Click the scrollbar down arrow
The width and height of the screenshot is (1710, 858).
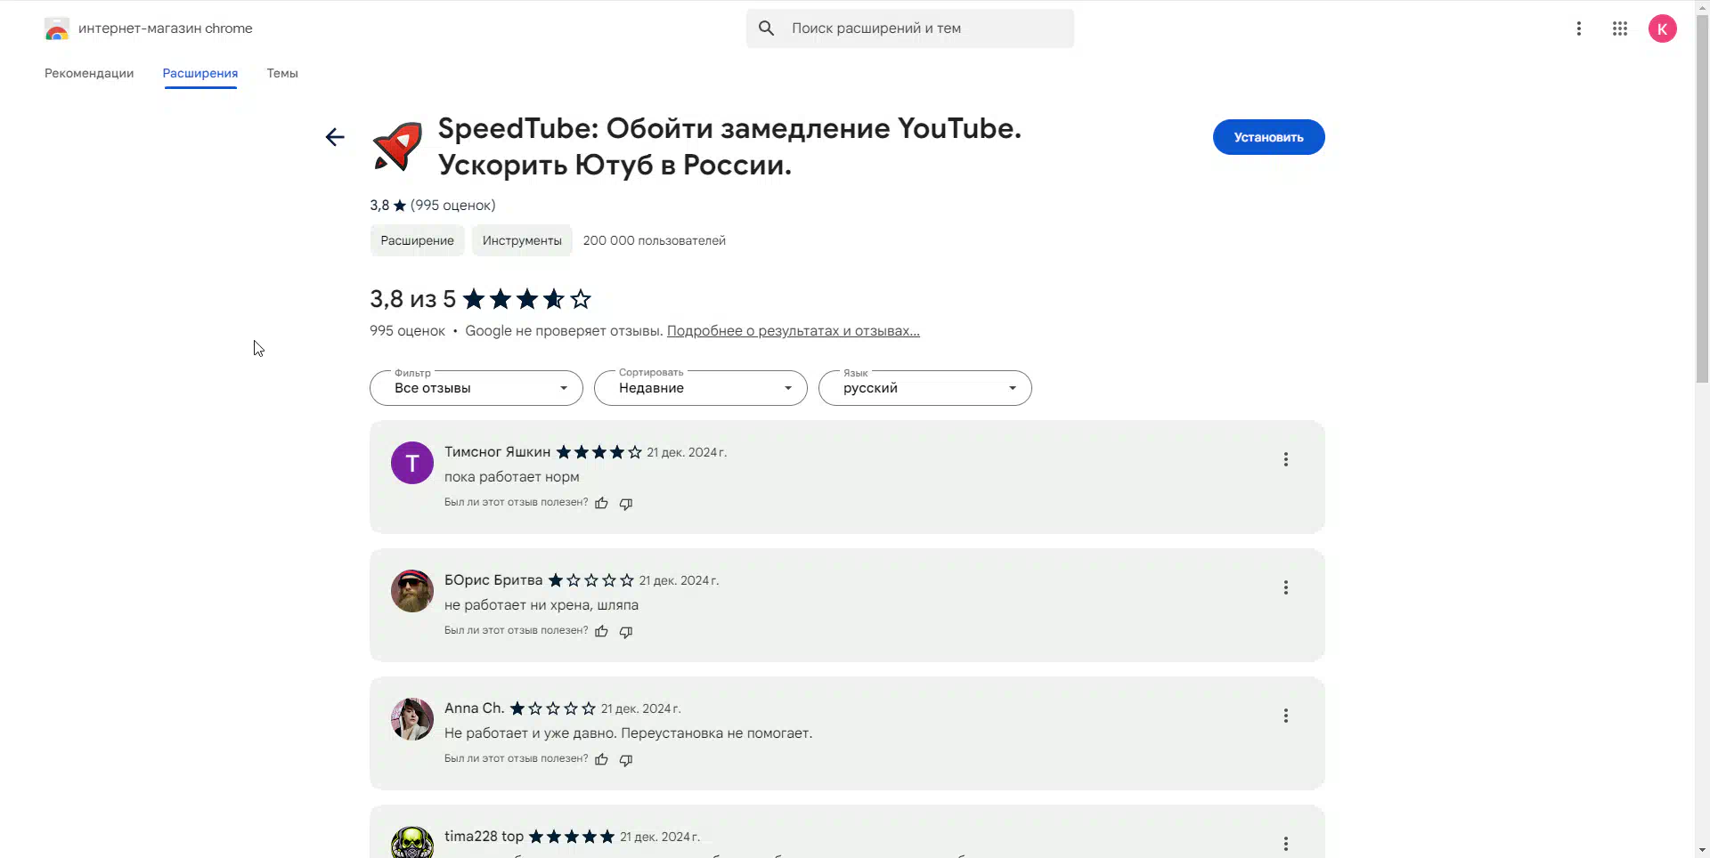click(1702, 850)
